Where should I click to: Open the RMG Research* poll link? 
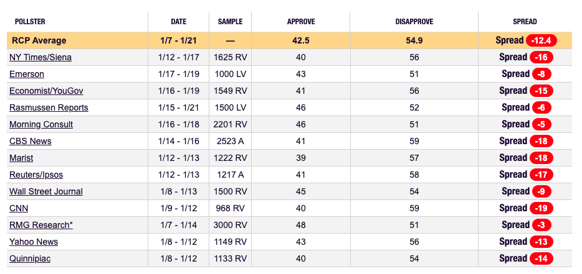tap(41, 225)
